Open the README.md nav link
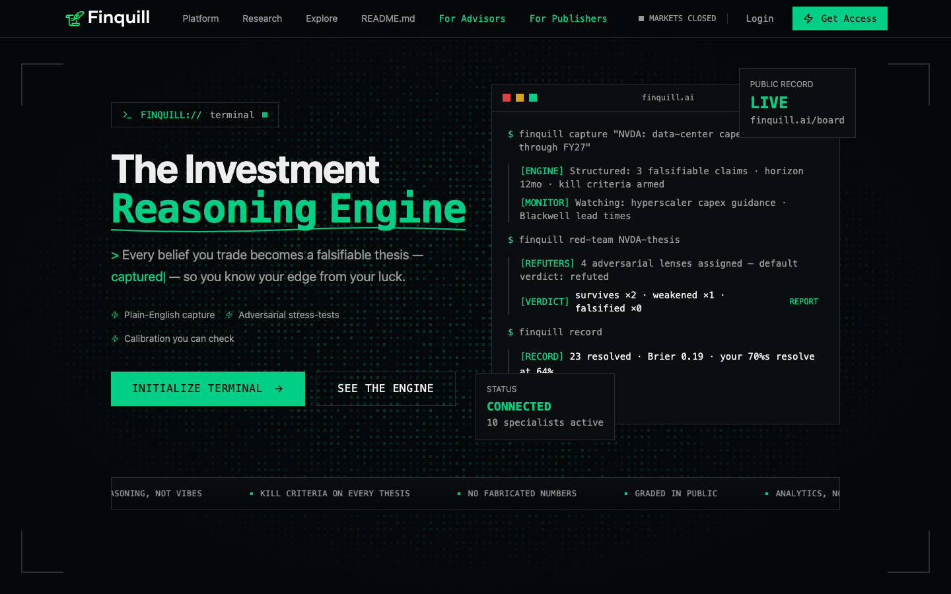Image resolution: width=951 pixels, height=594 pixels. [x=388, y=18]
